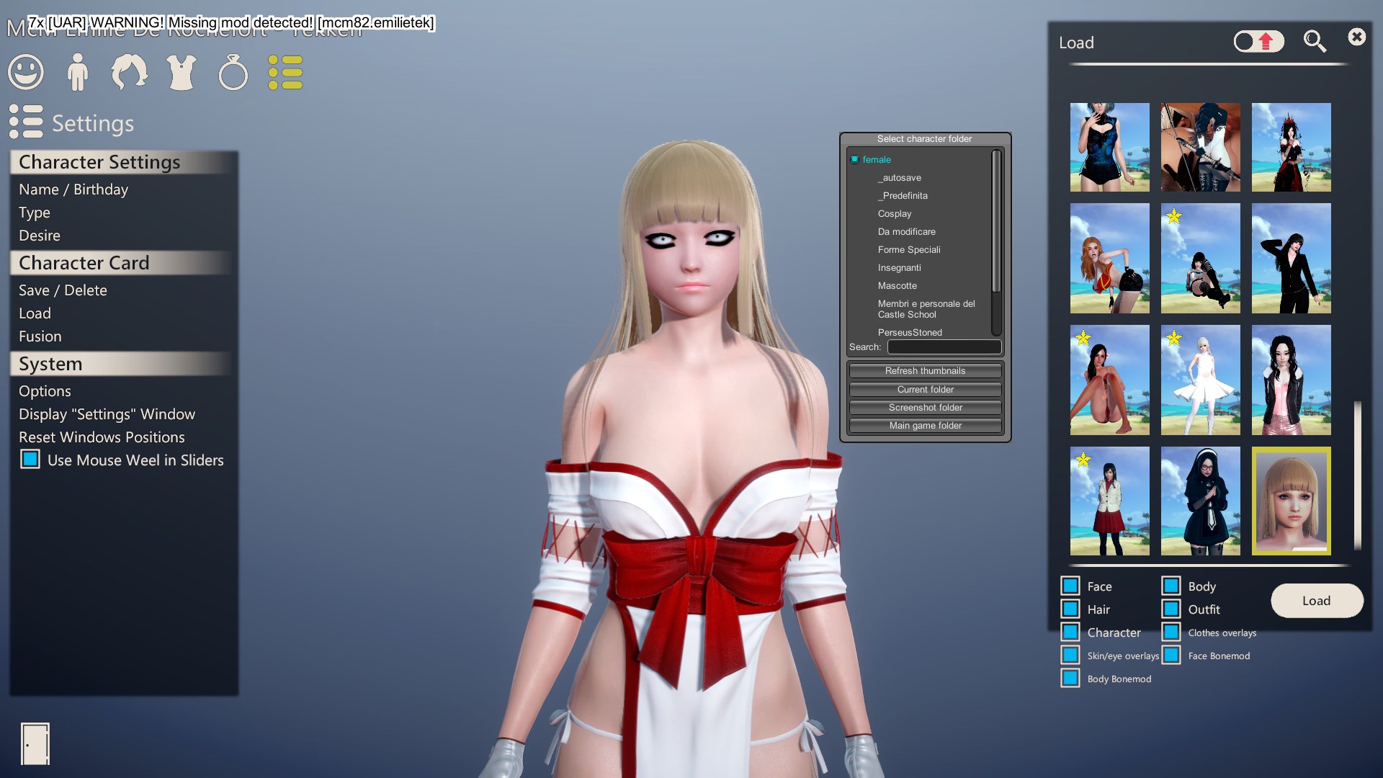Image resolution: width=1383 pixels, height=778 pixels.
Task: Open the Accessories ring icon
Action: (x=233, y=72)
